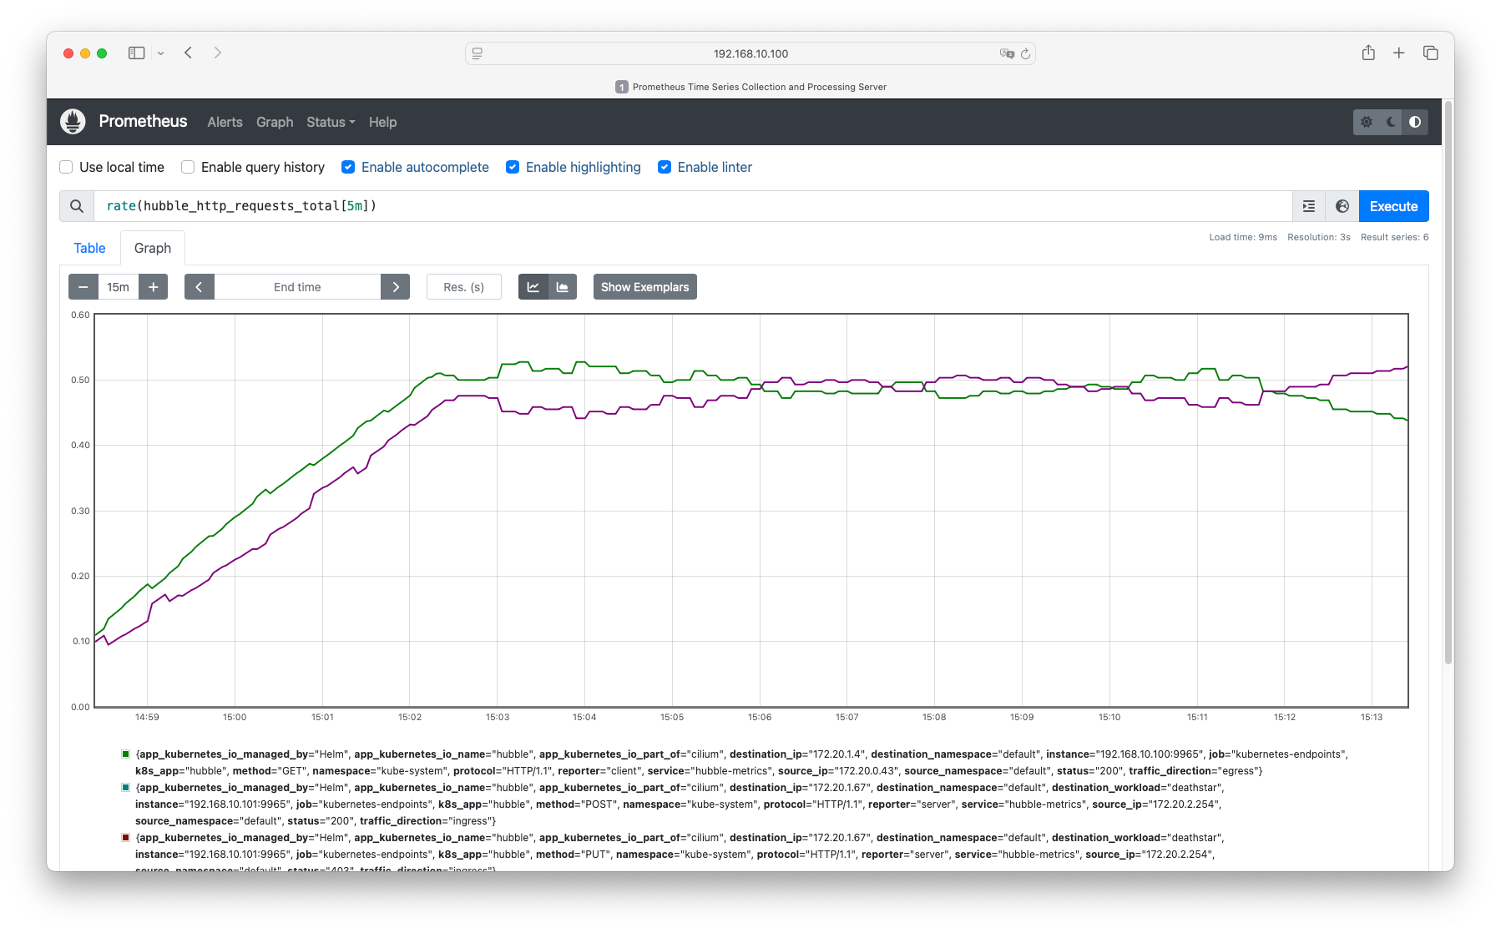
Task: Click the Prometheus flame logo
Action: coord(73,122)
